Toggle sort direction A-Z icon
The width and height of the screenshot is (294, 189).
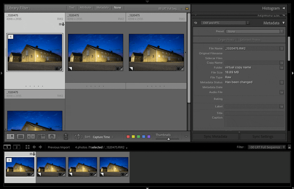[x=78, y=137]
